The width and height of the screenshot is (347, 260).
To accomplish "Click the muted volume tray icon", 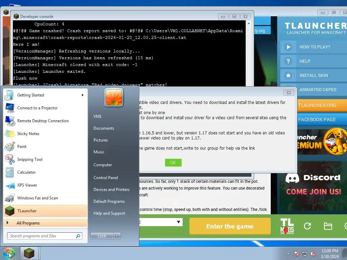I will tap(313, 254).
